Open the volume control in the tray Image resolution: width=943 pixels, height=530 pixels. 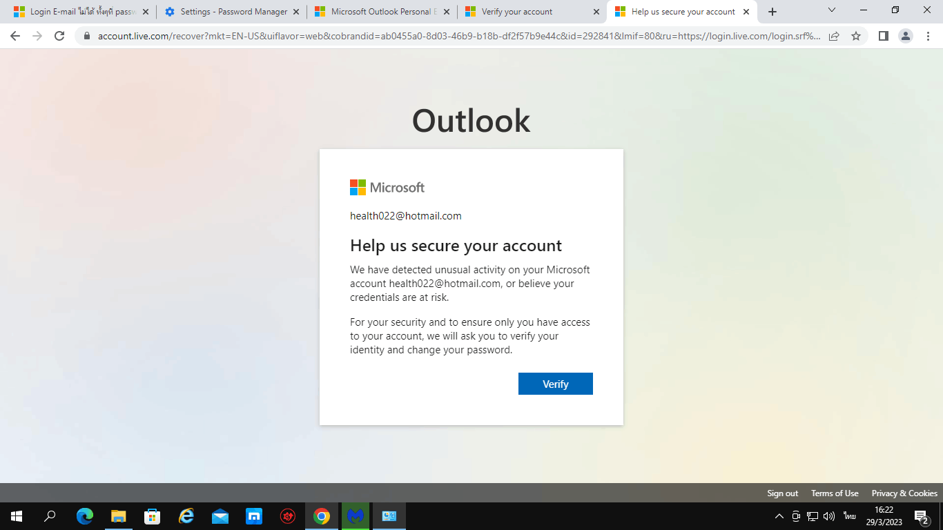coord(829,516)
